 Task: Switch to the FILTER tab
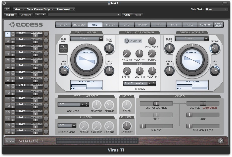pos(111,25)
